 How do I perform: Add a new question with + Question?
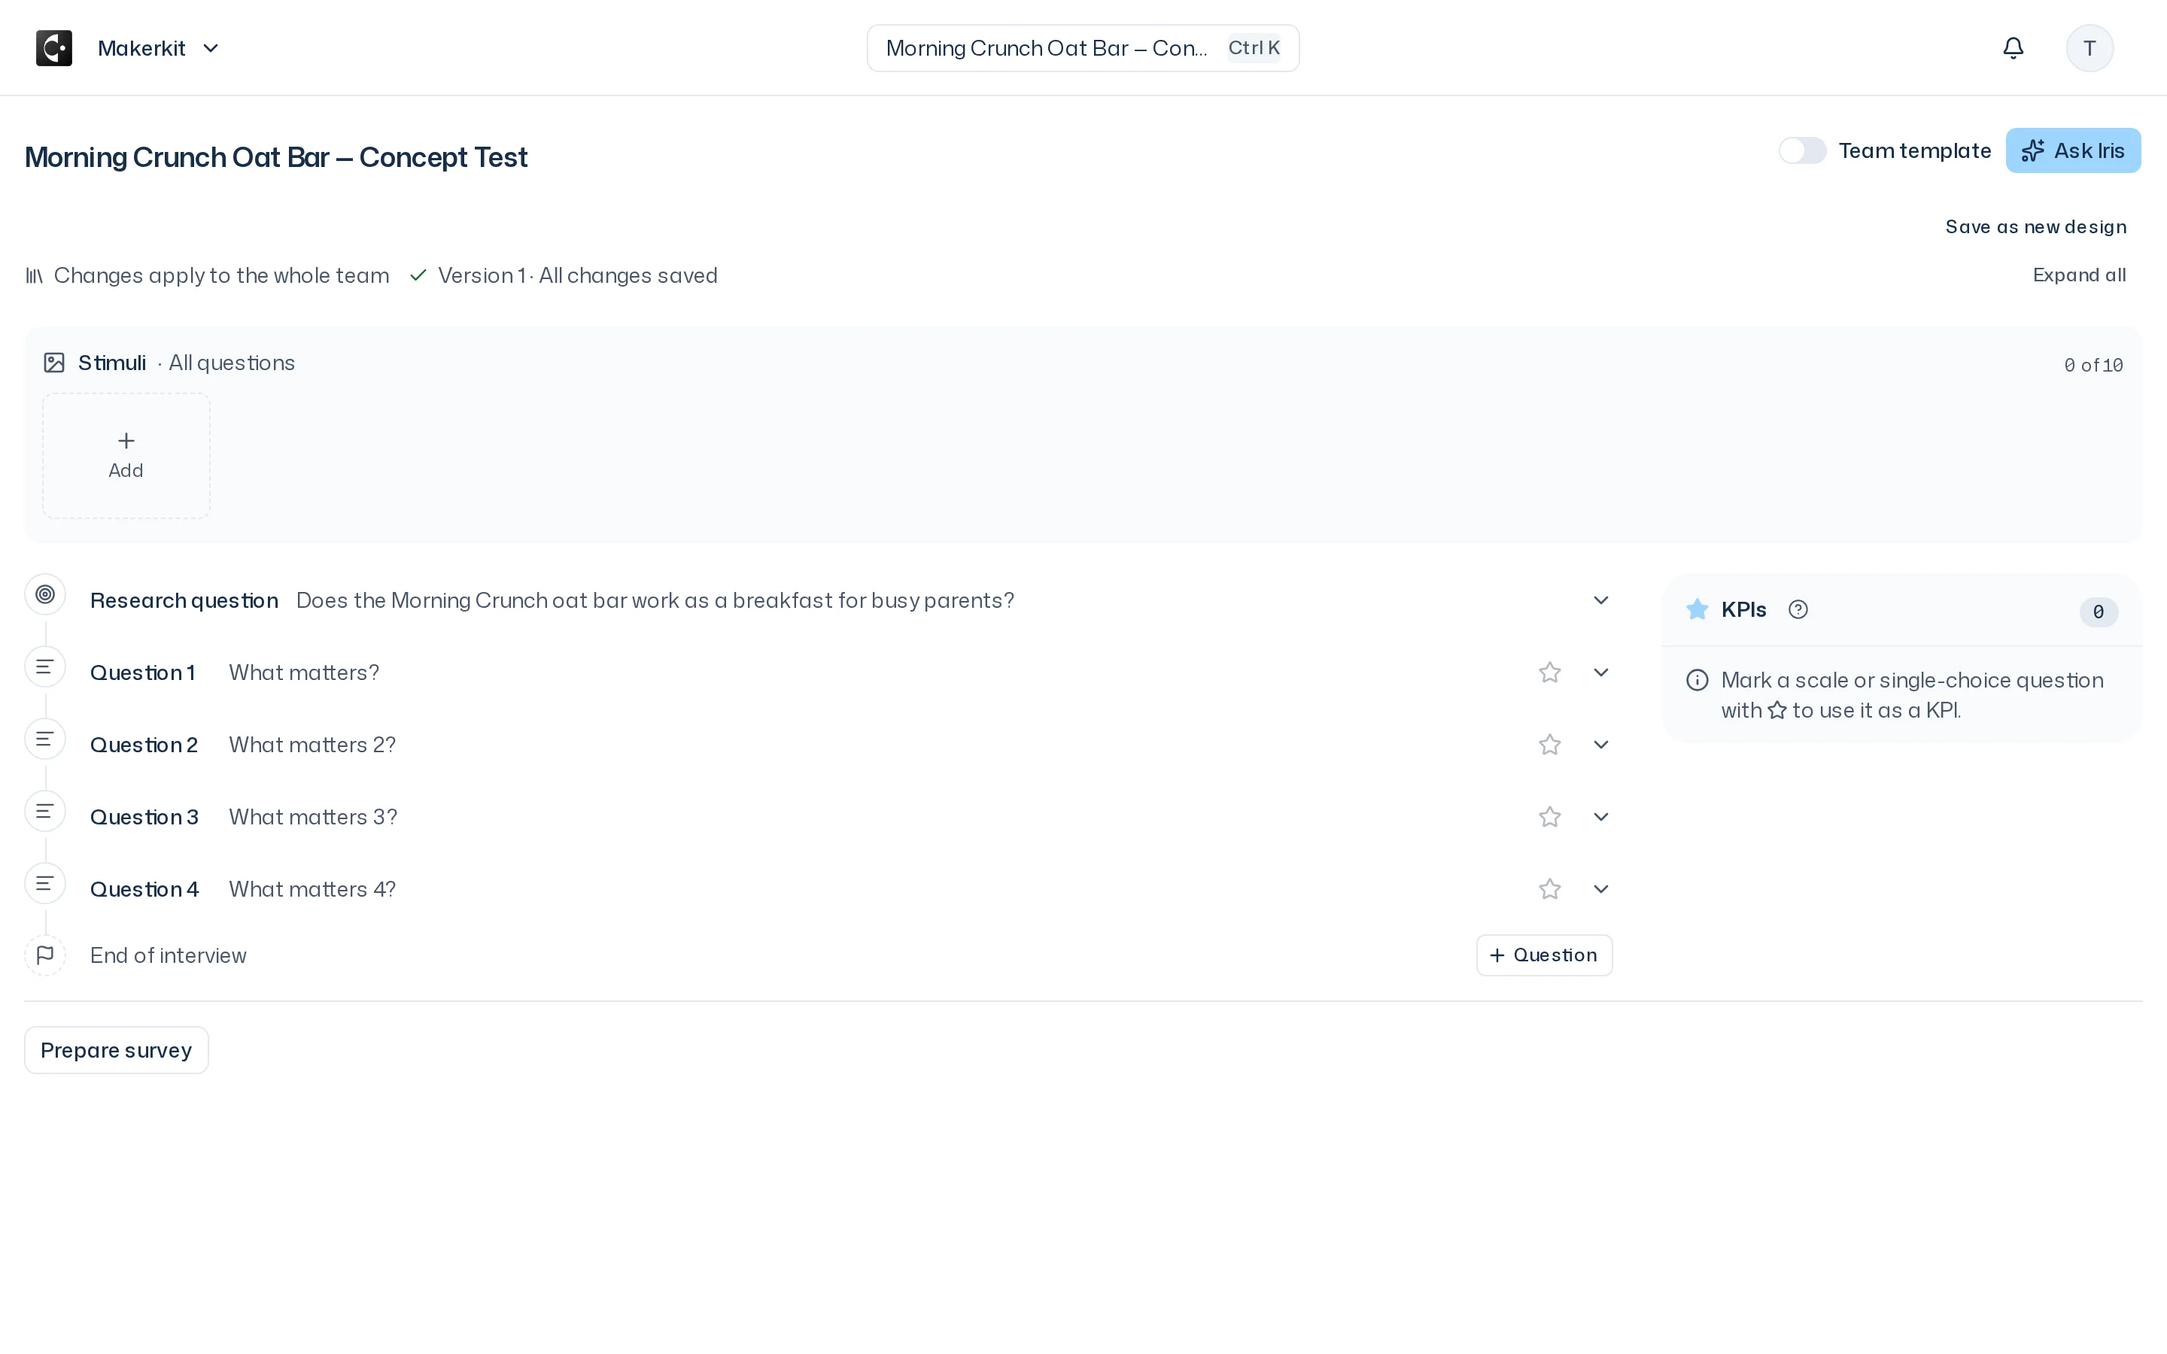1544,955
